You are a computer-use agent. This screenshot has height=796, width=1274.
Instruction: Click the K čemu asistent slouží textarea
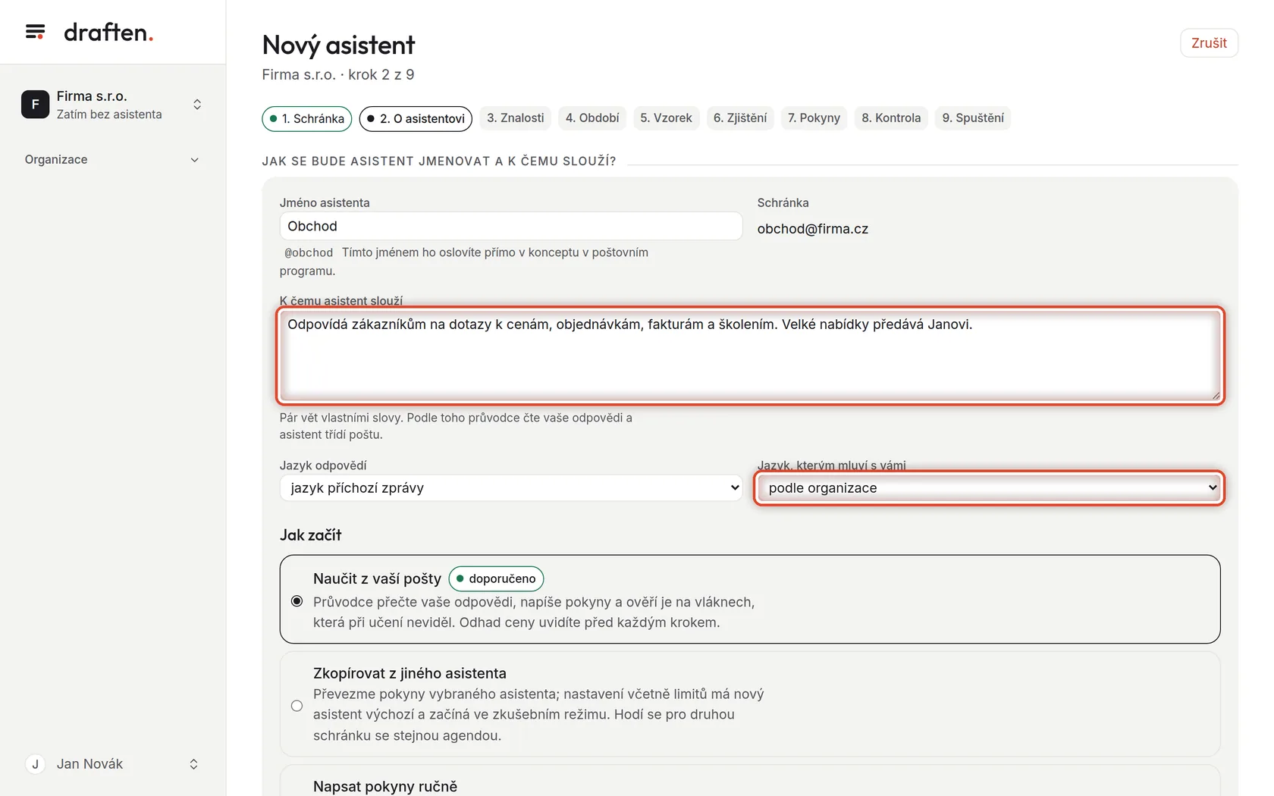click(750, 356)
